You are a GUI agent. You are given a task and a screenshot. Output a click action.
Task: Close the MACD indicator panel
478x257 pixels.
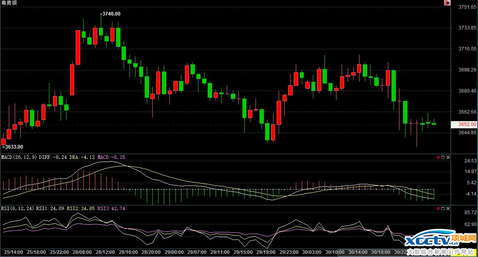[x=448, y=157]
